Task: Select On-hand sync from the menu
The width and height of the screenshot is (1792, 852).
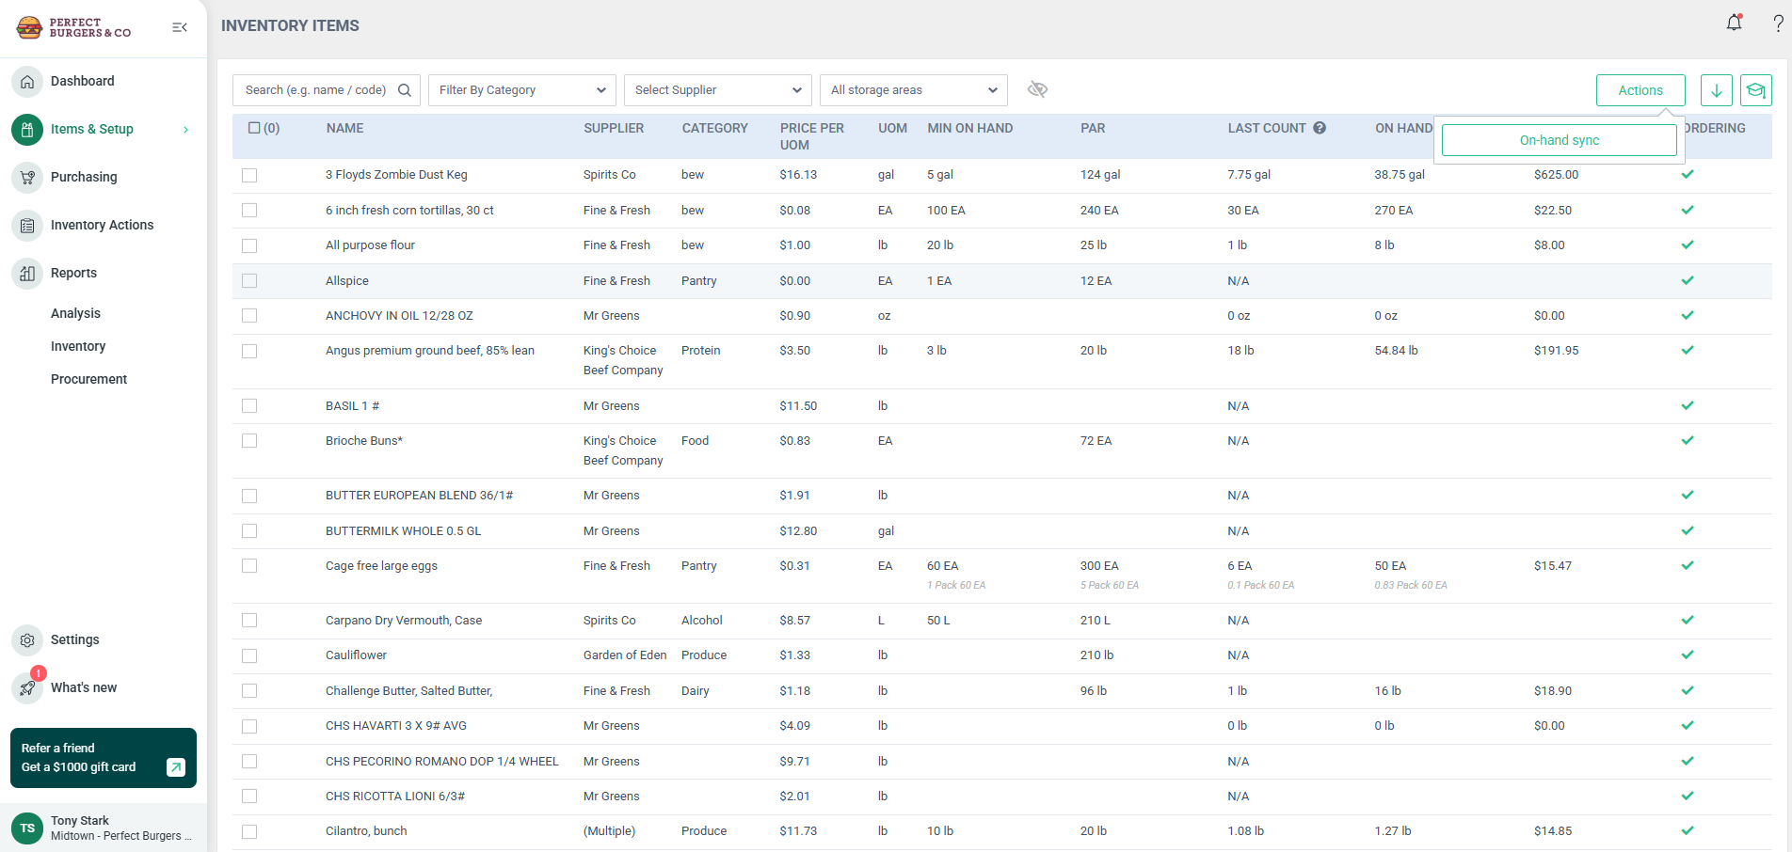Action: coord(1559,139)
